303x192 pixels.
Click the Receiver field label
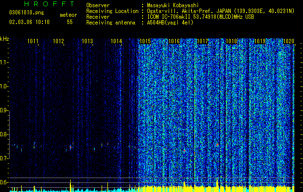point(98,17)
